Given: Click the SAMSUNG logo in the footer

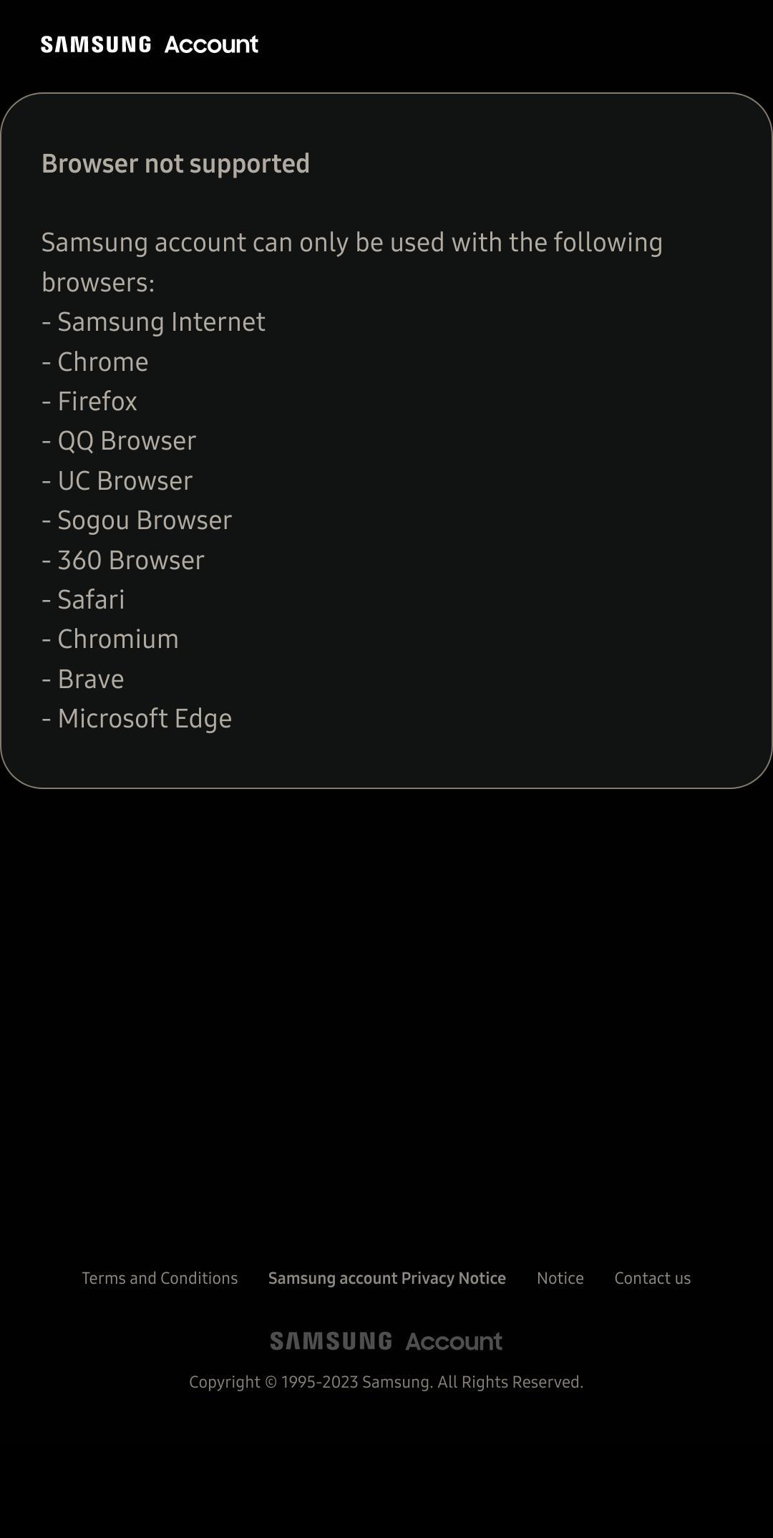Looking at the screenshot, I should pyautogui.click(x=331, y=1340).
